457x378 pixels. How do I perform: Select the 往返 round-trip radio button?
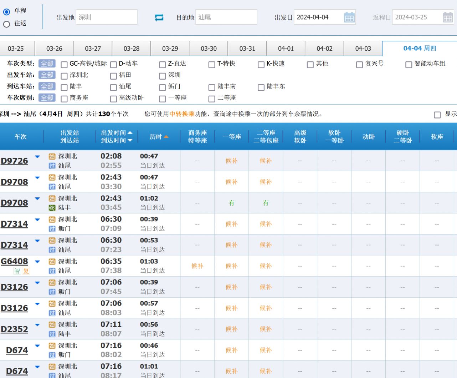point(6,24)
